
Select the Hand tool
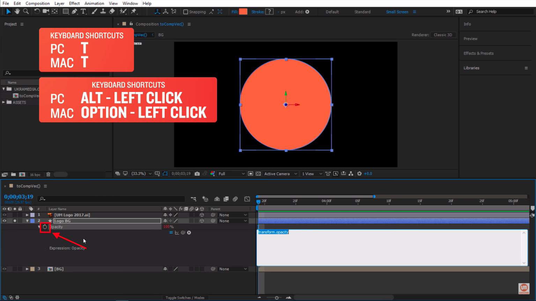17,11
